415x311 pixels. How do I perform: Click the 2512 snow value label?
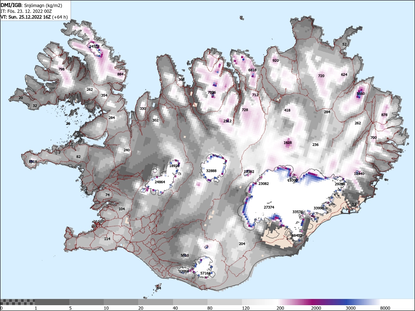[227, 121]
